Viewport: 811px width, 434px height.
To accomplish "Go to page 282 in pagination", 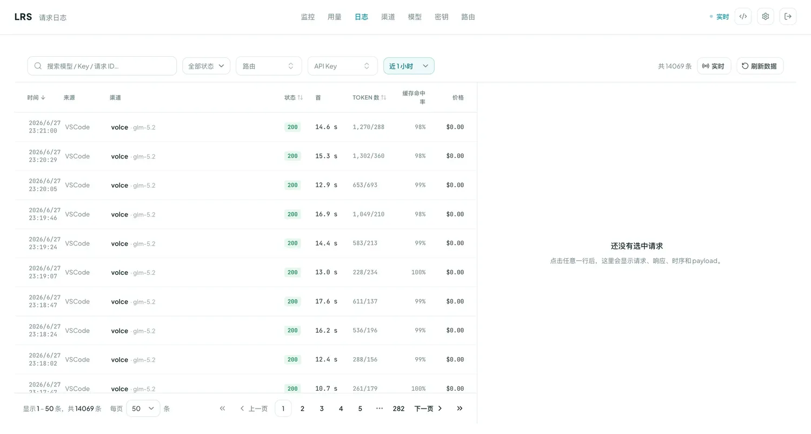I will click(x=398, y=409).
